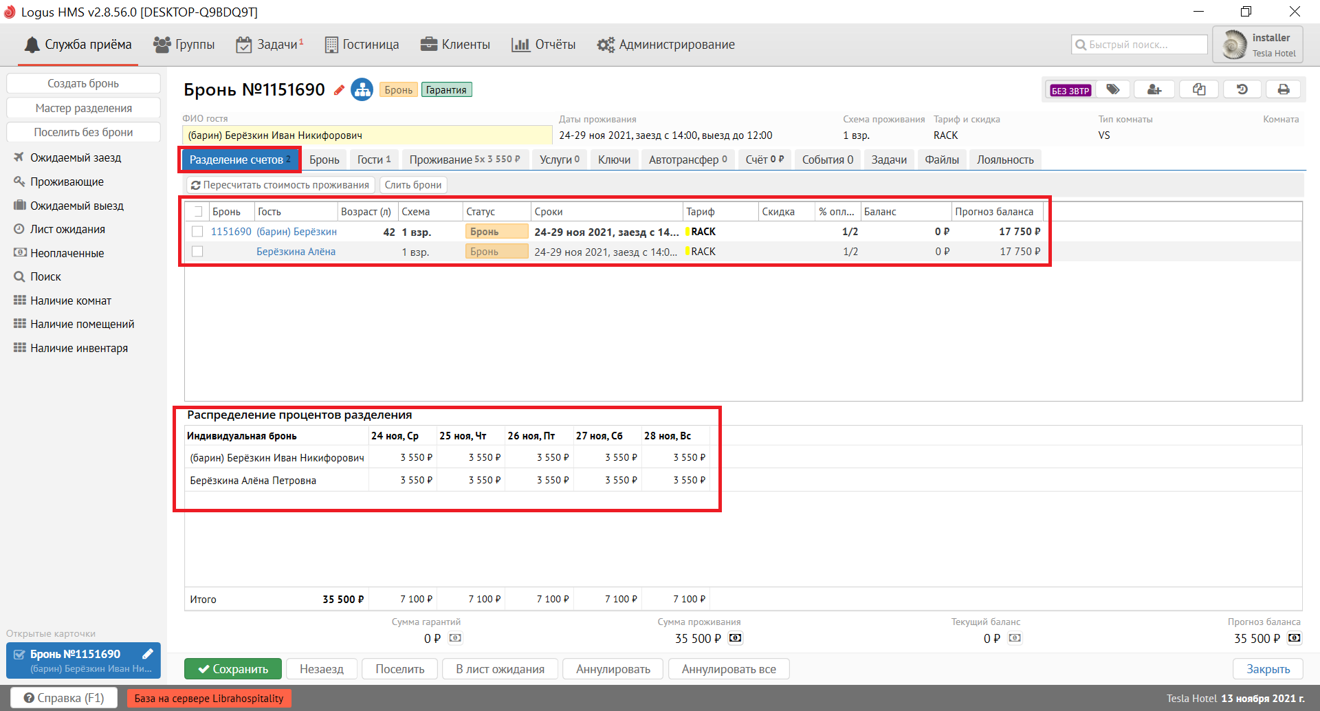Click the add guest icon button
Screen dimensions: 1320x711
(1154, 89)
